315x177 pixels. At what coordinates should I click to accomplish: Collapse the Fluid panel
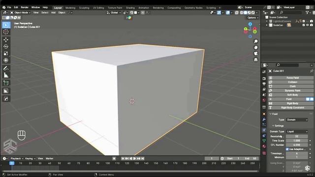coord(271,114)
